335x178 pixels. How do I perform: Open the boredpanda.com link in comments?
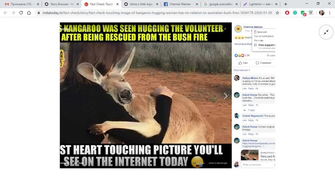pyautogui.click(x=258, y=145)
